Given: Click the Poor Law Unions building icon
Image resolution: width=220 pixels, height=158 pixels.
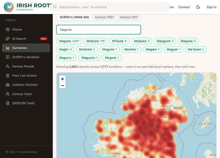Looking at the screenshot, I should coord(8,76).
